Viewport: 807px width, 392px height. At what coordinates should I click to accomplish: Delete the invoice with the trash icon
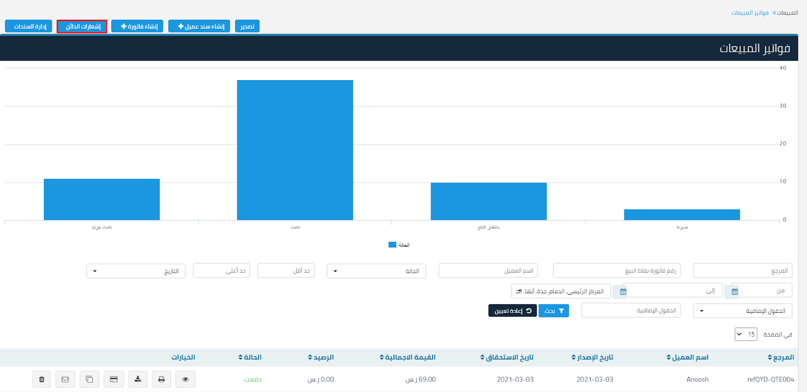click(x=42, y=379)
